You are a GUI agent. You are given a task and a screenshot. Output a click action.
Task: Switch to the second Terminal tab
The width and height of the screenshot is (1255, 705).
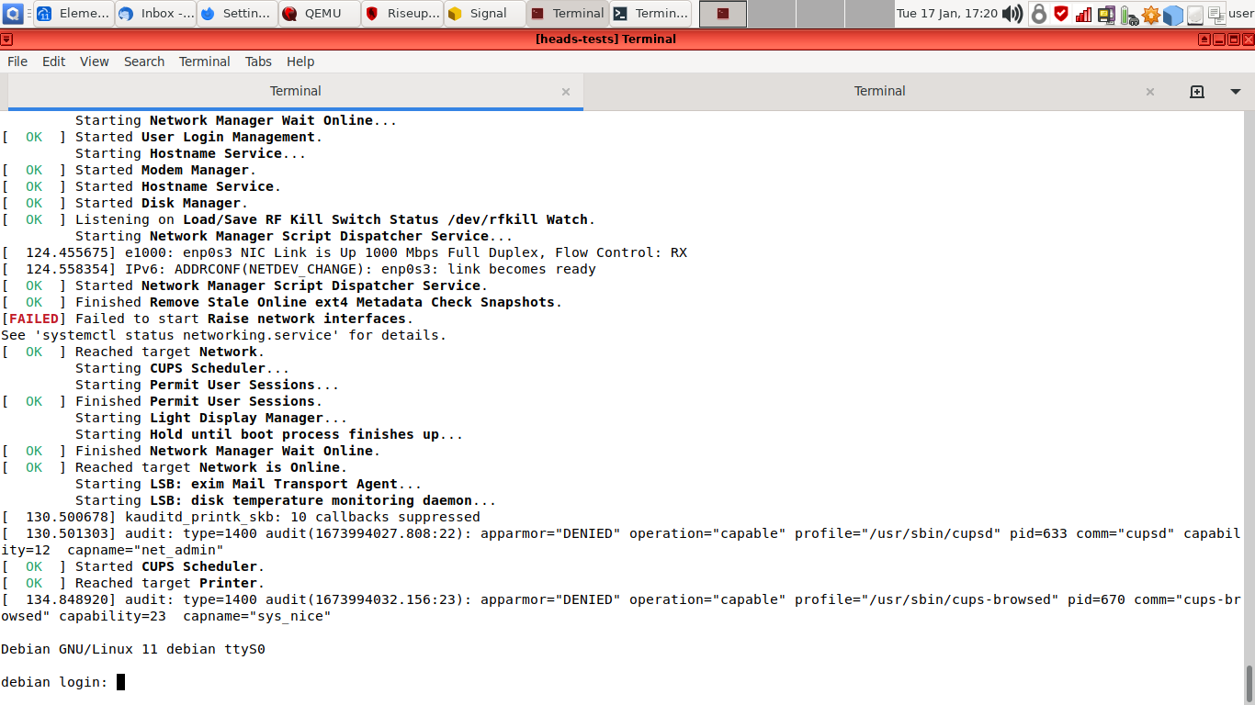point(879,91)
